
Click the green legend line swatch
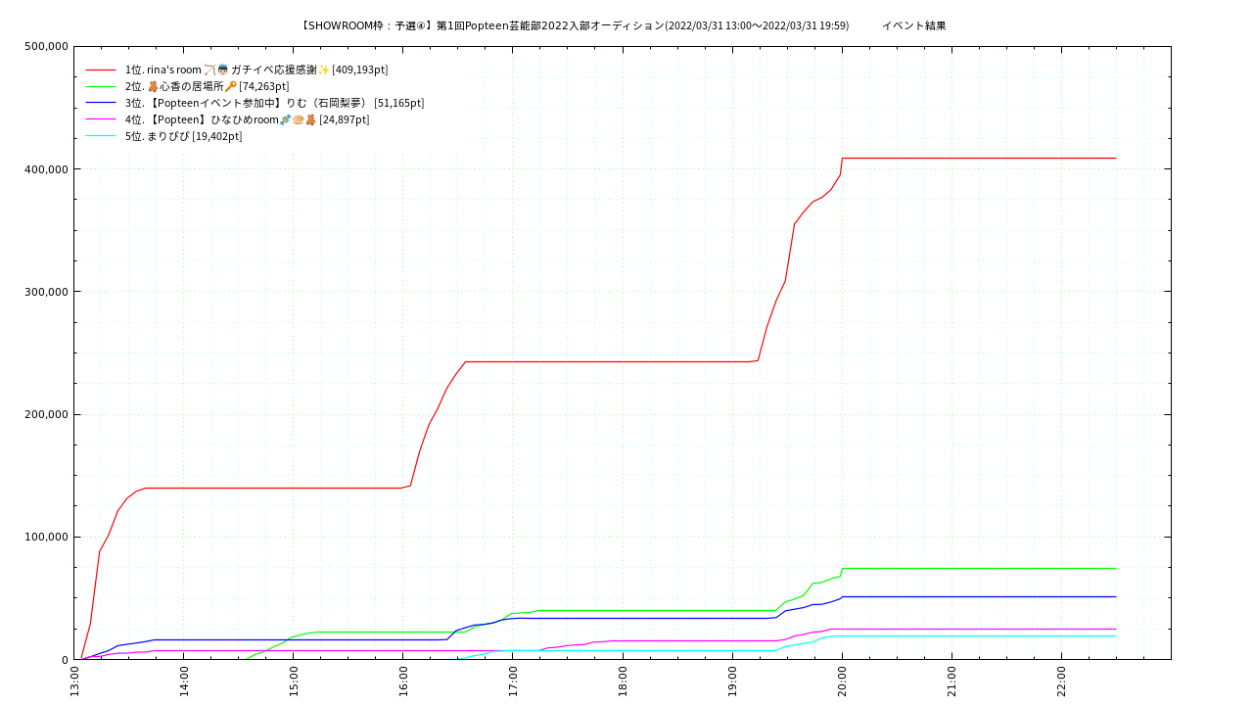pyautogui.click(x=101, y=86)
